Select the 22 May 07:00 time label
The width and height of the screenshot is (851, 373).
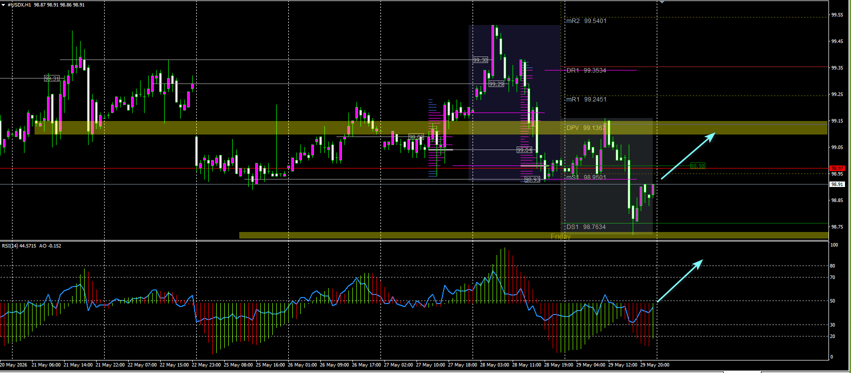[x=143, y=365]
